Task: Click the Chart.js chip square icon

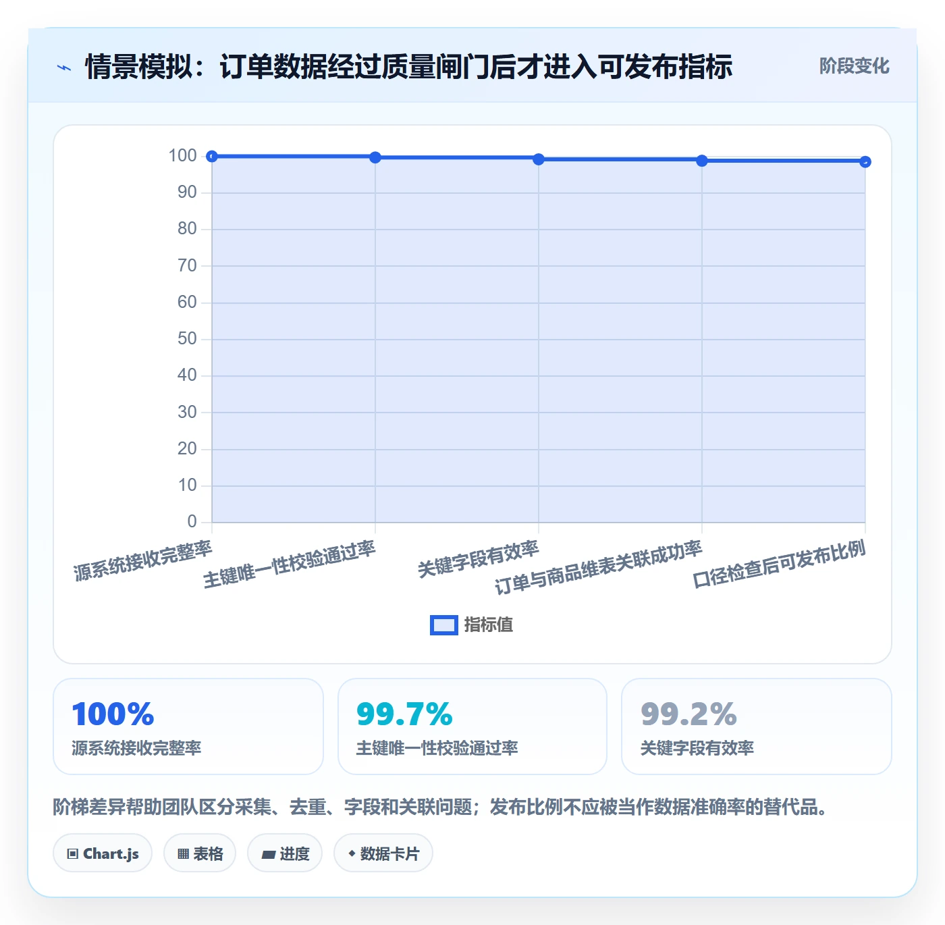Action: coord(73,854)
